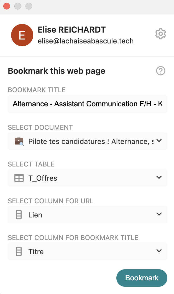Image resolution: width=174 pixels, height=294 pixels.
Task: Click the column icon beside Titre
Action: click(x=19, y=251)
